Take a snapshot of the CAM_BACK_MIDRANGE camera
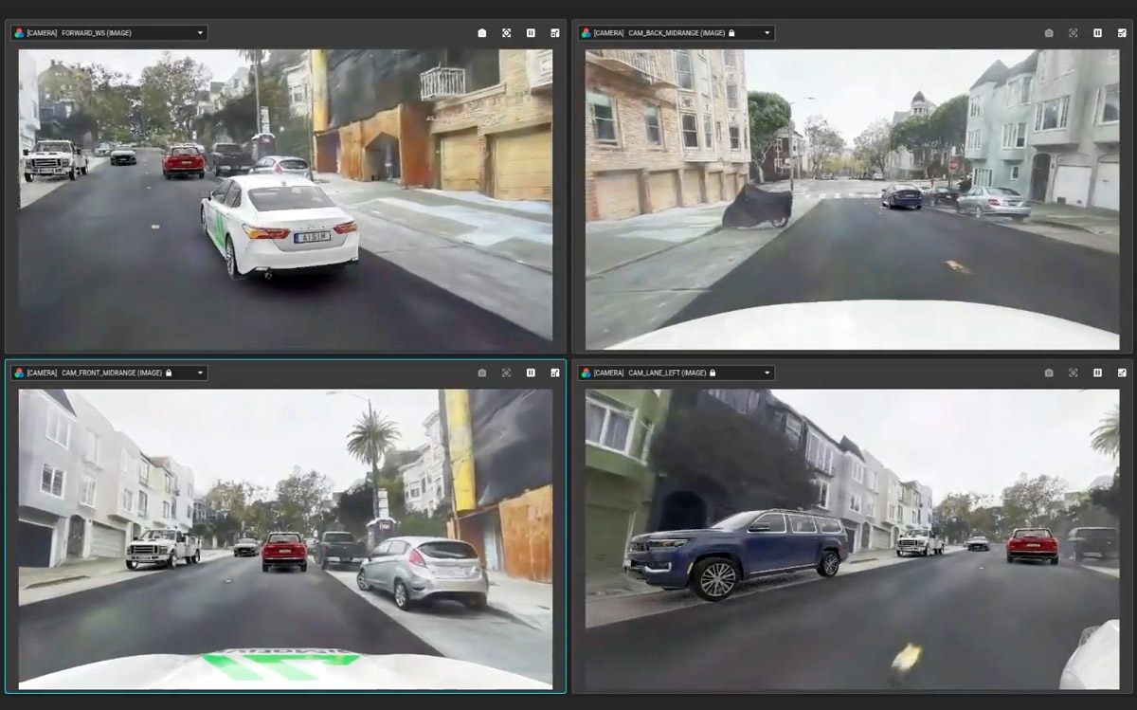The height and width of the screenshot is (710, 1137). point(1049,33)
